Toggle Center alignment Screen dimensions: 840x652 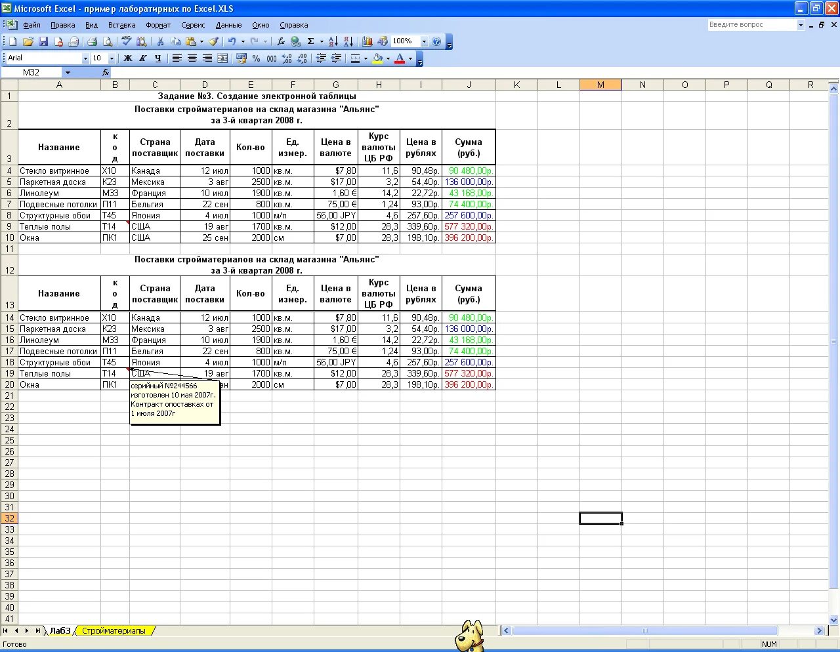click(192, 58)
